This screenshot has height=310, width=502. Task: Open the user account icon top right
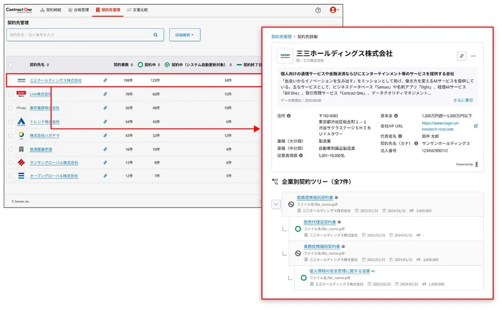point(334,10)
